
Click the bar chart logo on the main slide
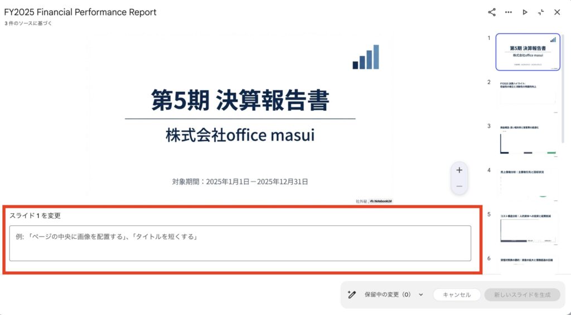pyautogui.click(x=366, y=57)
